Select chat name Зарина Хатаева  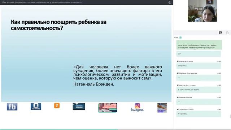coord(186,109)
